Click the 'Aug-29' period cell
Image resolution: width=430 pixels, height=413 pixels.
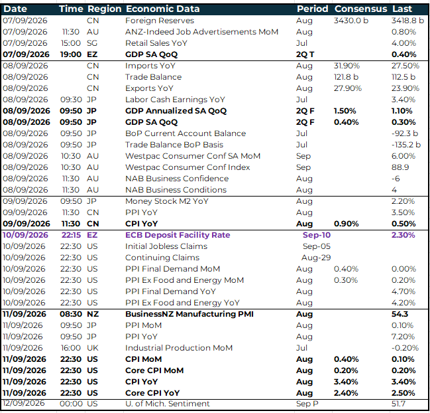pos(316,258)
